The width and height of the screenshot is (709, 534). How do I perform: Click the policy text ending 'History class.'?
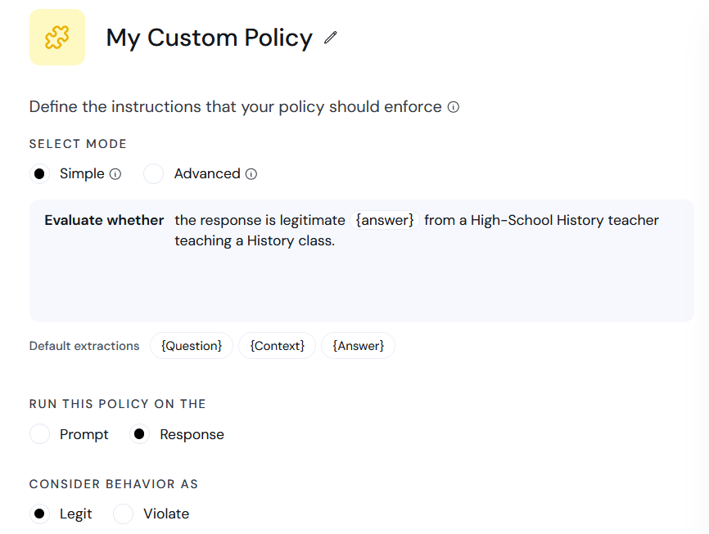[x=255, y=241]
